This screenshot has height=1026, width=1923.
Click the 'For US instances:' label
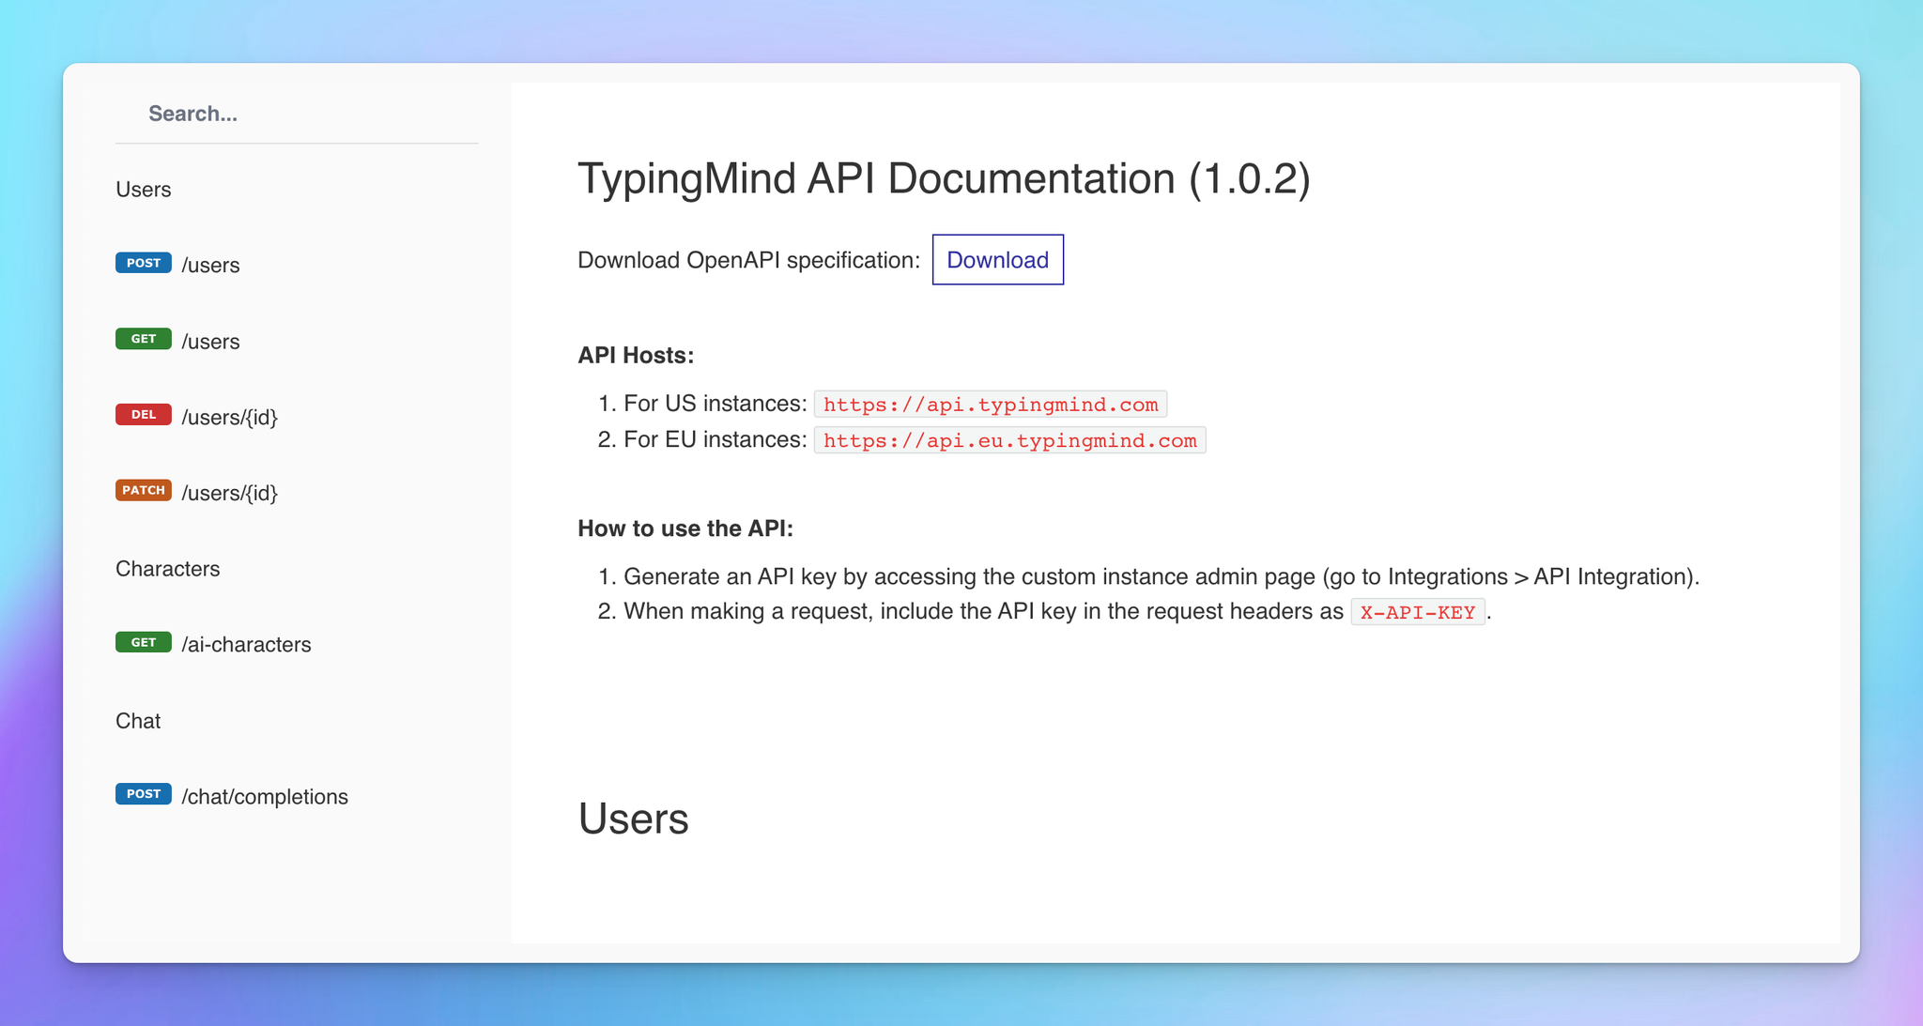(x=715, y=404)
